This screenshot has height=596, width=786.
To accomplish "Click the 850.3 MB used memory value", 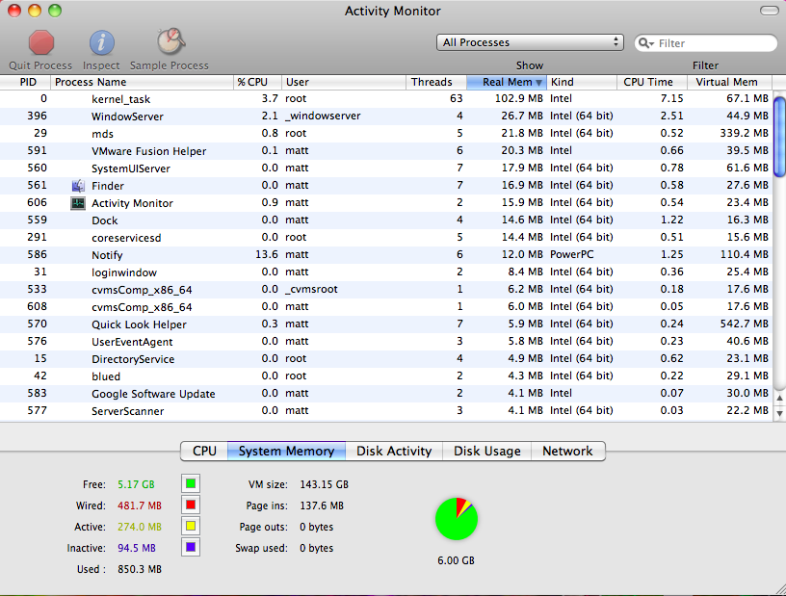I will 140,569.
